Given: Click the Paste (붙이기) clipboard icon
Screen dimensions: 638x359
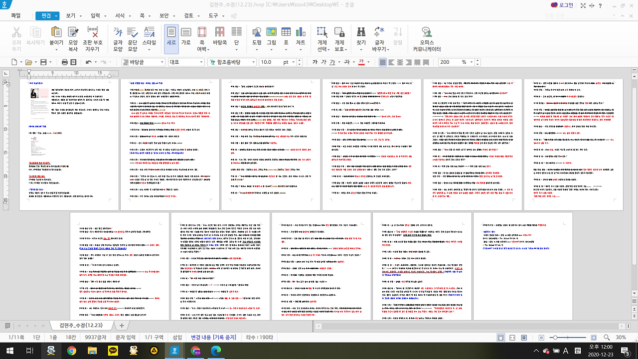Looking at the screenshot, I should coord(56,32).
